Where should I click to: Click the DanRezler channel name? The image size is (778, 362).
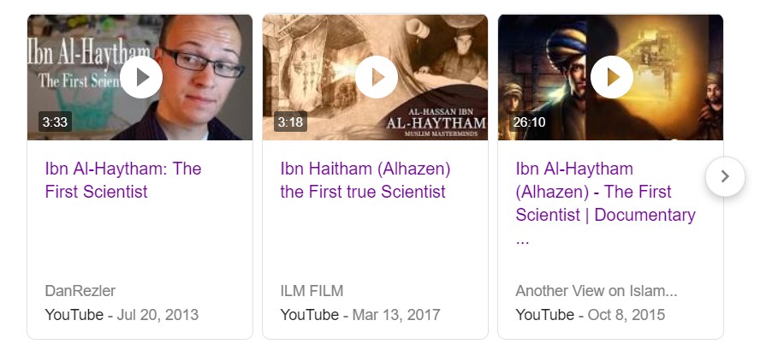coord(80,291)
